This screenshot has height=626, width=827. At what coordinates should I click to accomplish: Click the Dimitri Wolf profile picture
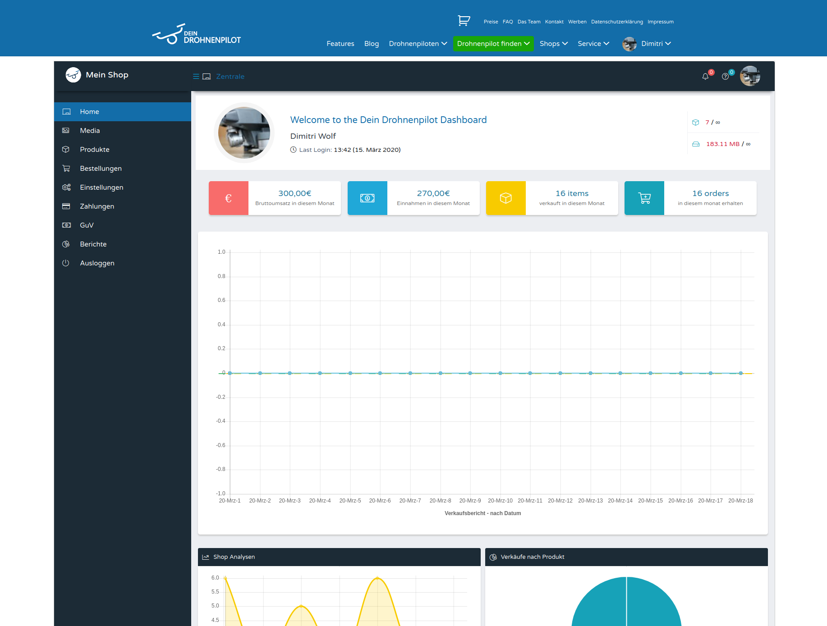point(244,133)
